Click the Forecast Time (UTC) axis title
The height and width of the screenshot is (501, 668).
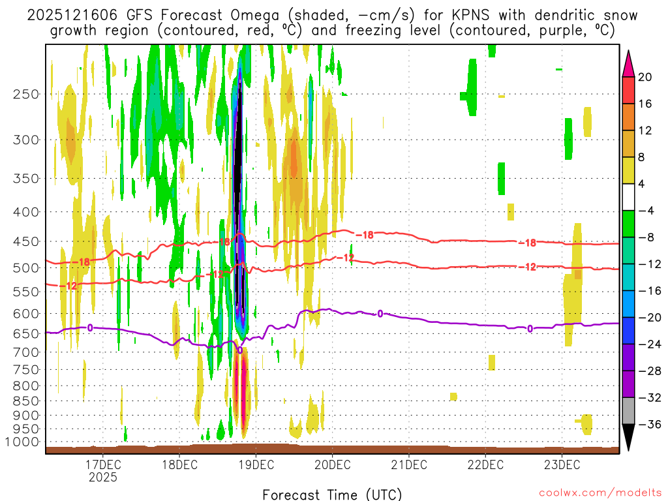332,494
